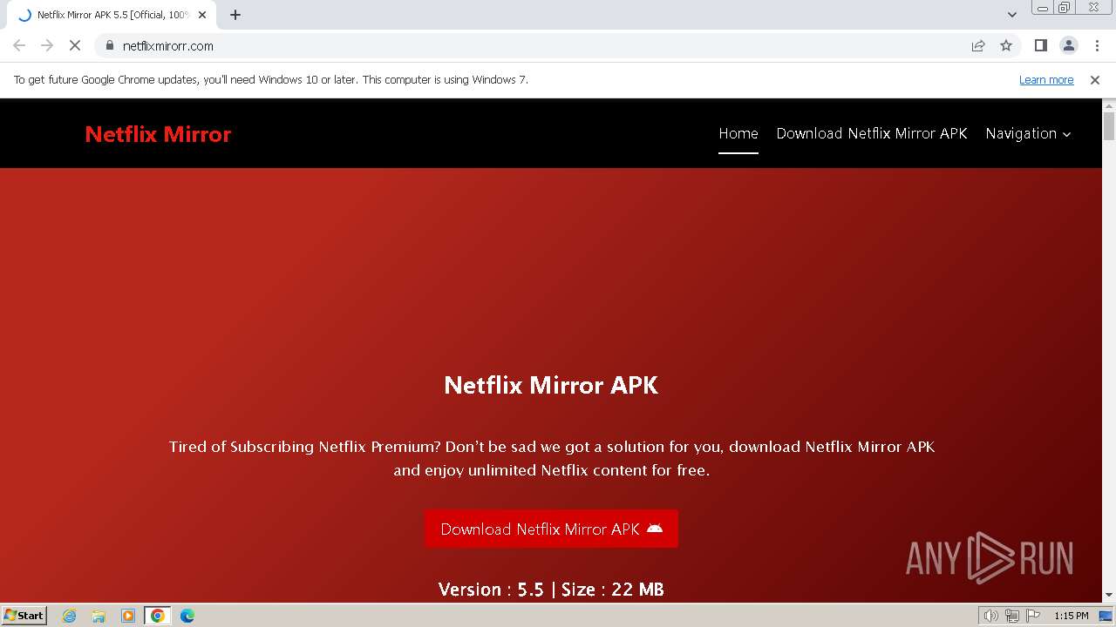1116x627 pixels.
Task: Open Learn more link
Action: (x=1046, y=80)
